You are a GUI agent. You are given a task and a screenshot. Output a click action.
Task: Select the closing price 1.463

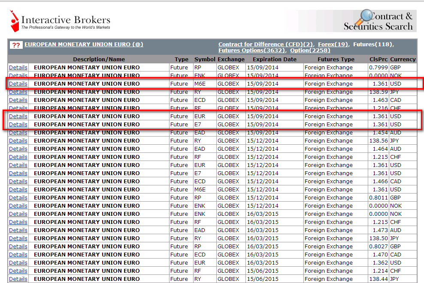(x=380, y=100)
